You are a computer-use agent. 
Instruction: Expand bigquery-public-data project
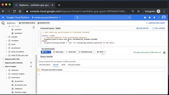3,59
